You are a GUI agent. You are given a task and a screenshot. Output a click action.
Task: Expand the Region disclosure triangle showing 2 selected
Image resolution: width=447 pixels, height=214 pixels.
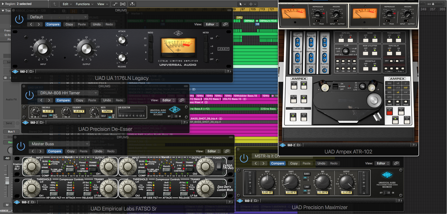[x=3, y=4]
